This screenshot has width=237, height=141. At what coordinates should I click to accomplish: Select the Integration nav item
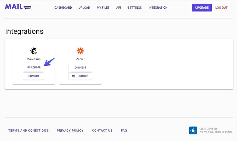(x=158, y=8)
